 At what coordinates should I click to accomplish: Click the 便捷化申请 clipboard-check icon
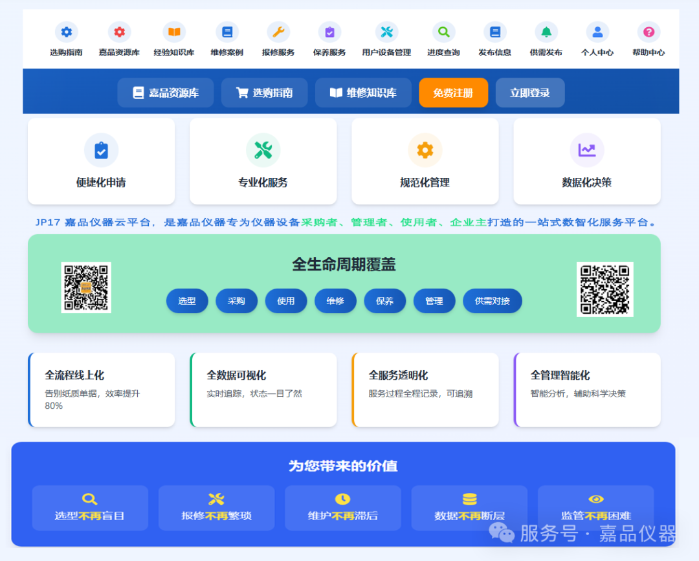tap(101, 150)
